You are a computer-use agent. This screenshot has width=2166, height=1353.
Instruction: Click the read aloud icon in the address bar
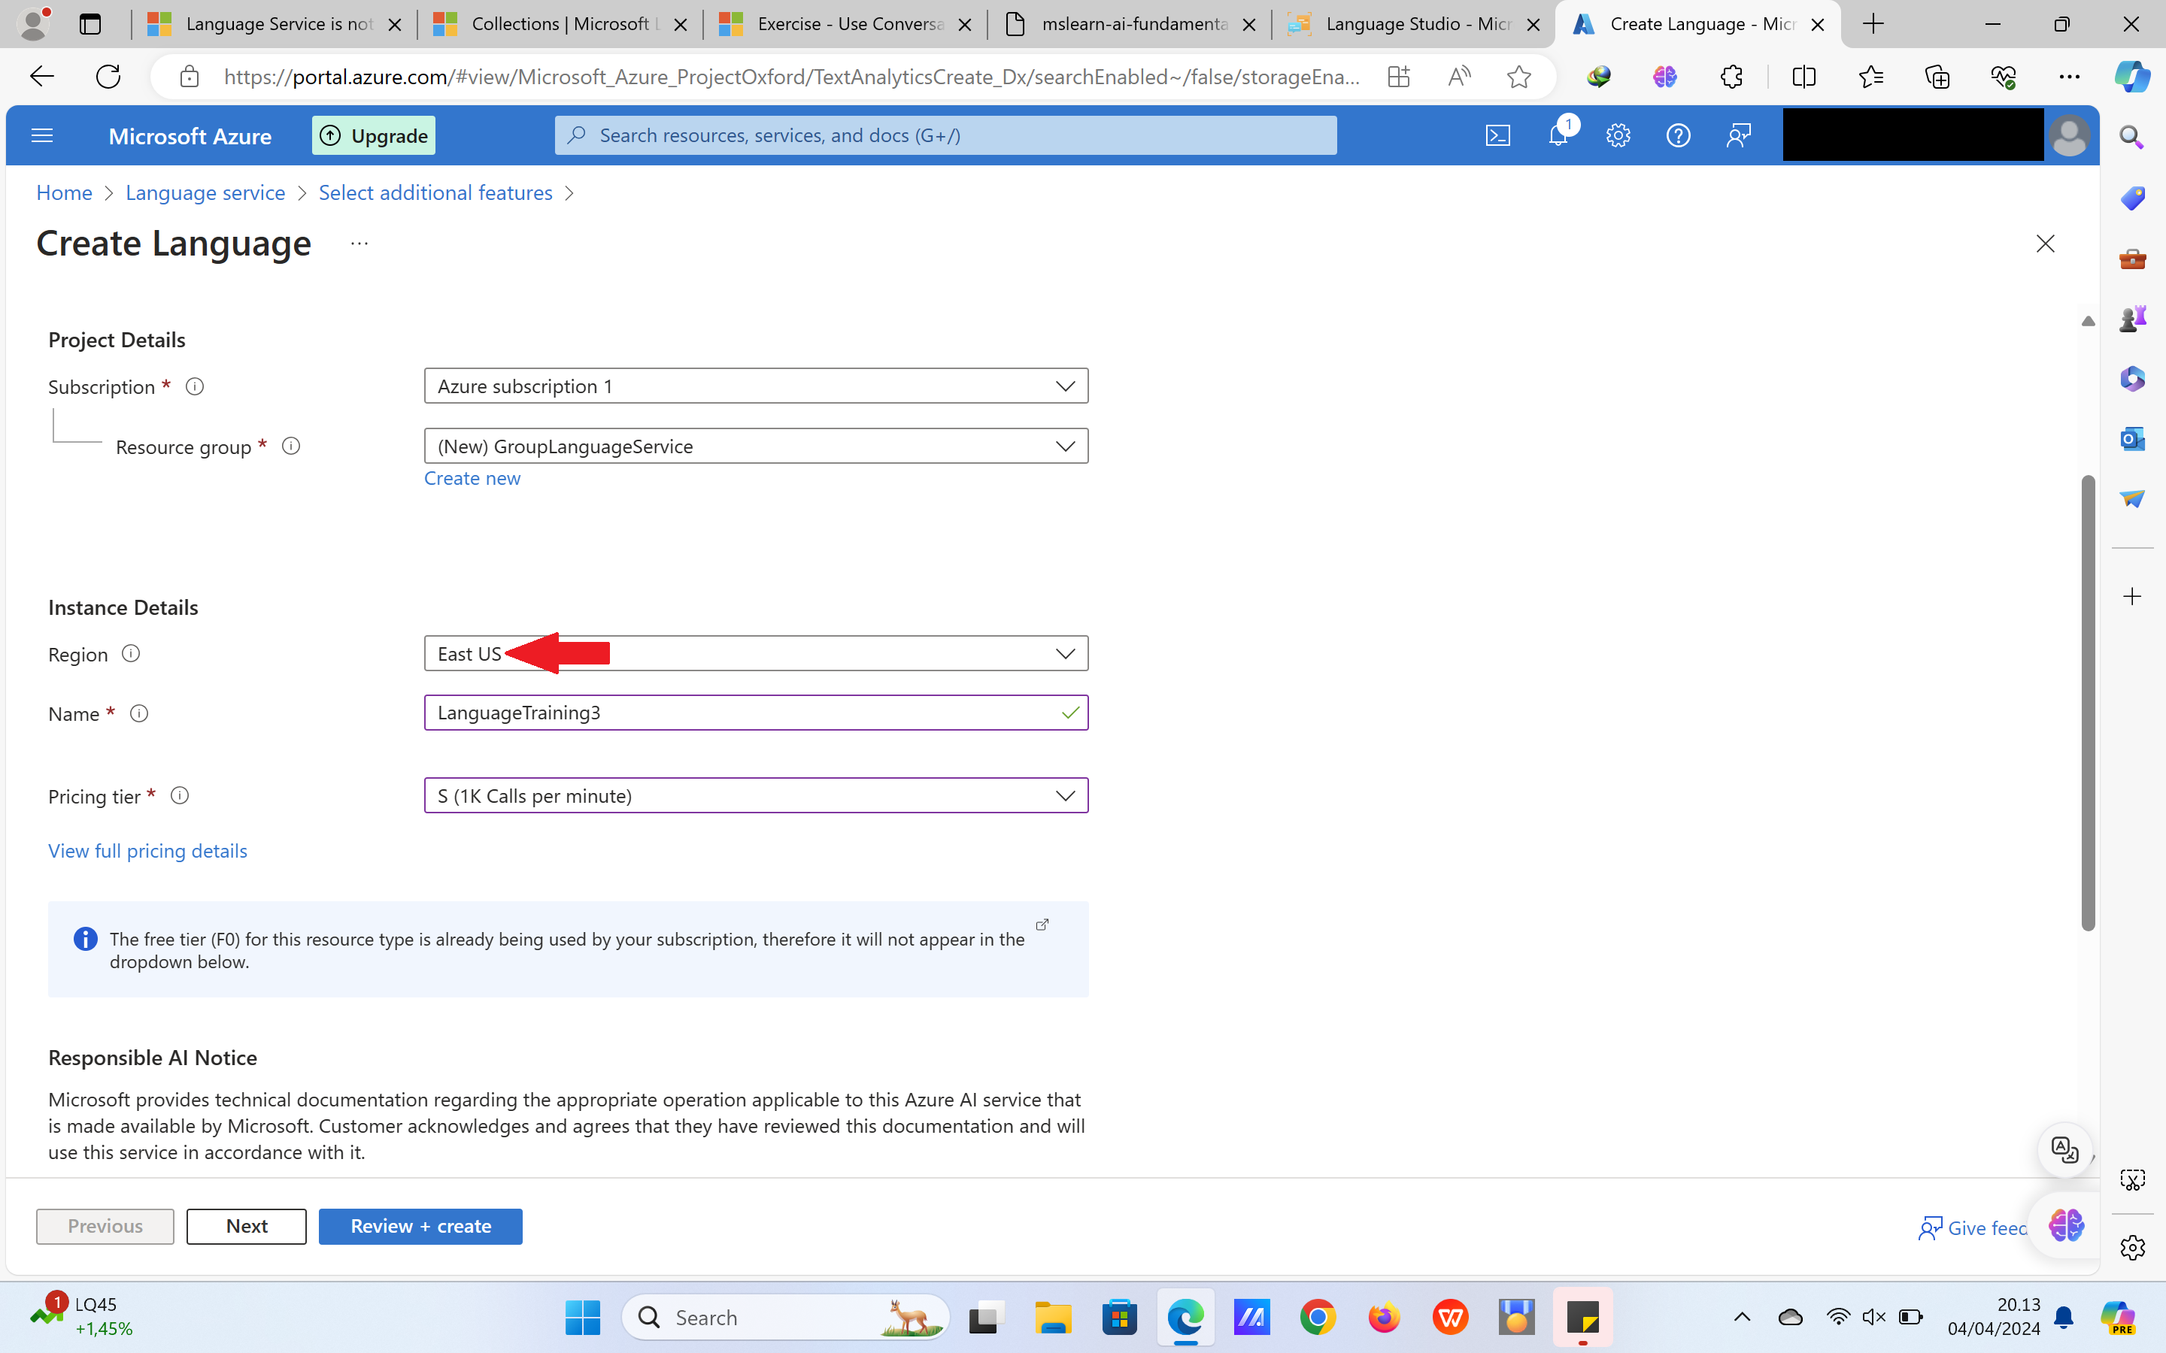pos(1459,77)
